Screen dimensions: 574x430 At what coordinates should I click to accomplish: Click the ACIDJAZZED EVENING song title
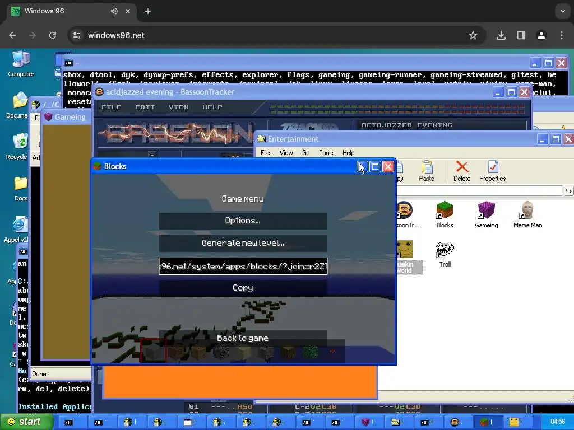[407, 125]
